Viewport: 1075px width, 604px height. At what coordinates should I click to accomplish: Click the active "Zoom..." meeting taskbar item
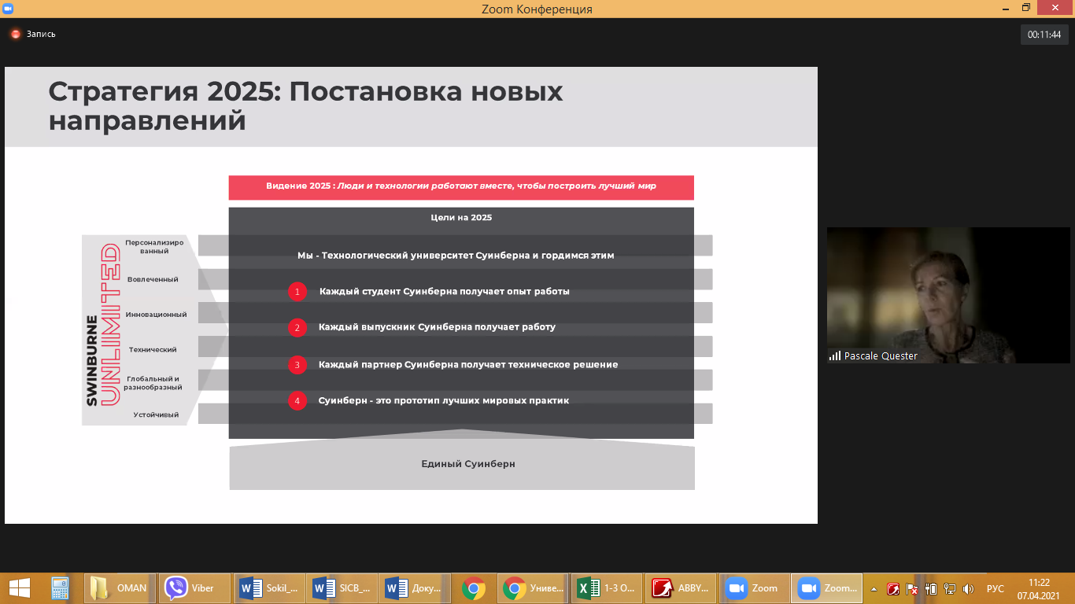tap(826, 588)
